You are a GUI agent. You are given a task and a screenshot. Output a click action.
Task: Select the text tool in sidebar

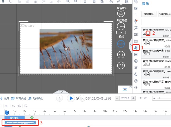[x=136, y=15]
